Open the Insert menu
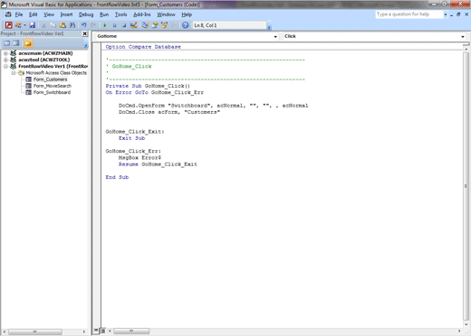Viewport: 471px width, 336px height. pos(66,14)
